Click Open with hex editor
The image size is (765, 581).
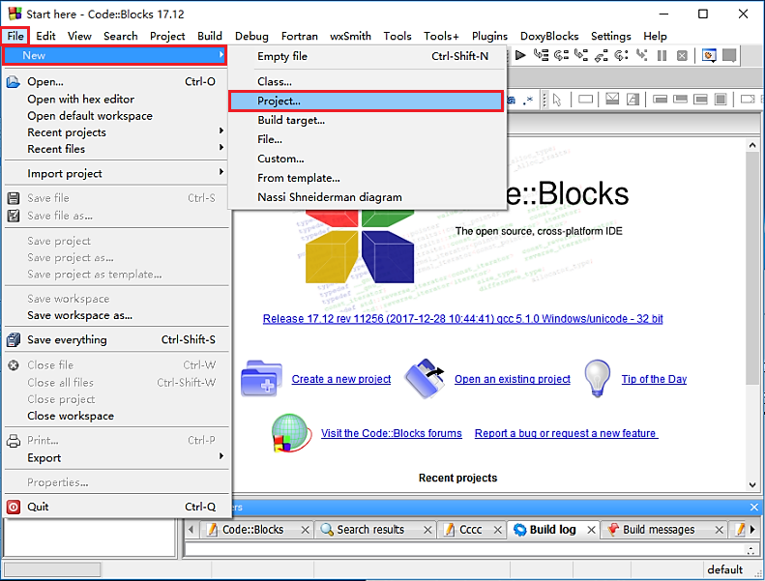click(116, 99)
